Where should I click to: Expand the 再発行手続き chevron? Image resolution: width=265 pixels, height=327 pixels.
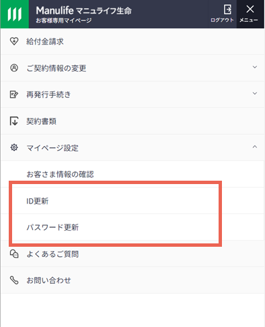coord(255,93)
